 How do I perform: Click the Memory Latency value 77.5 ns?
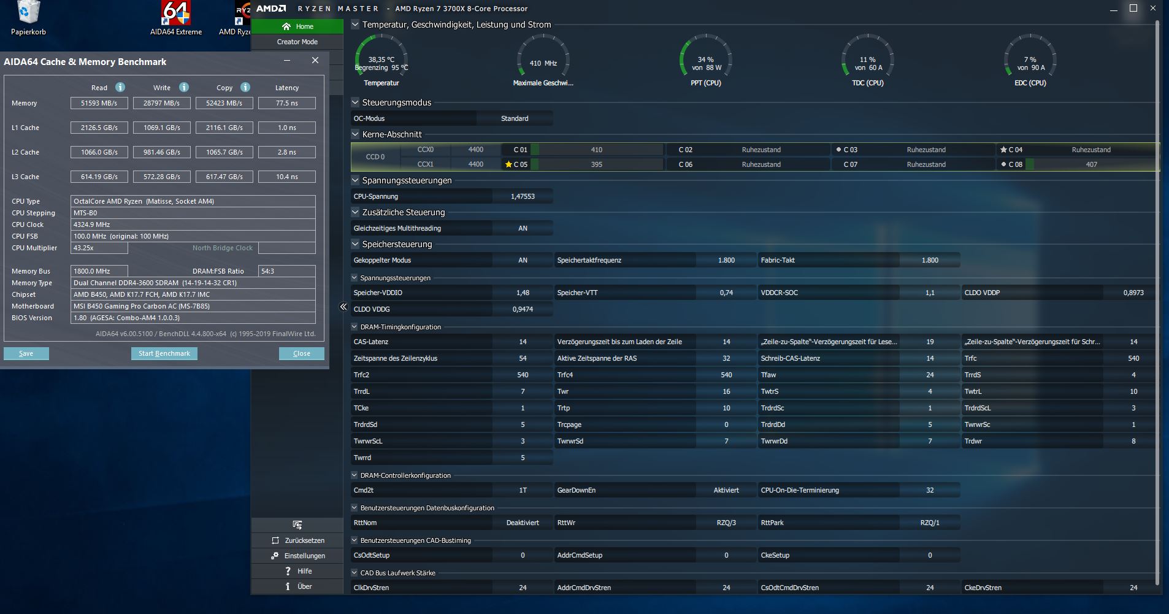287,103
